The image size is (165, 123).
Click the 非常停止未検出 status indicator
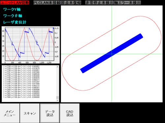pos(99,3)
